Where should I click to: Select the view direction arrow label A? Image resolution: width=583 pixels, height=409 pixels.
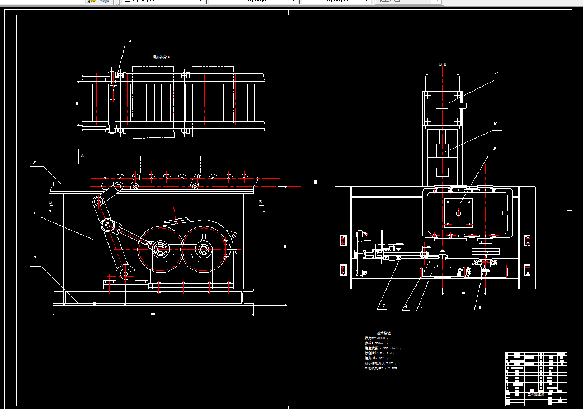click(x=82, y=155)
